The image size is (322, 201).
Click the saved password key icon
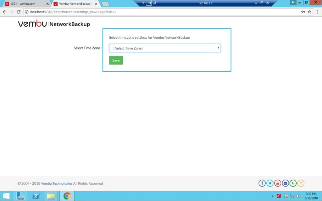click(303, 12)
